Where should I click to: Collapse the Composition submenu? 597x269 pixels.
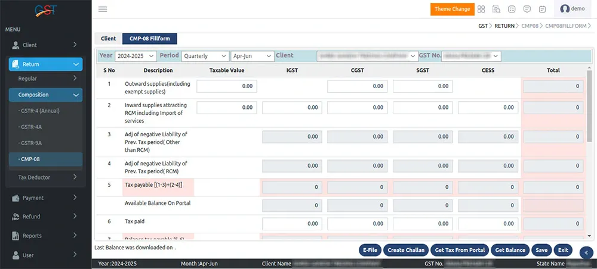coord(45,95)
